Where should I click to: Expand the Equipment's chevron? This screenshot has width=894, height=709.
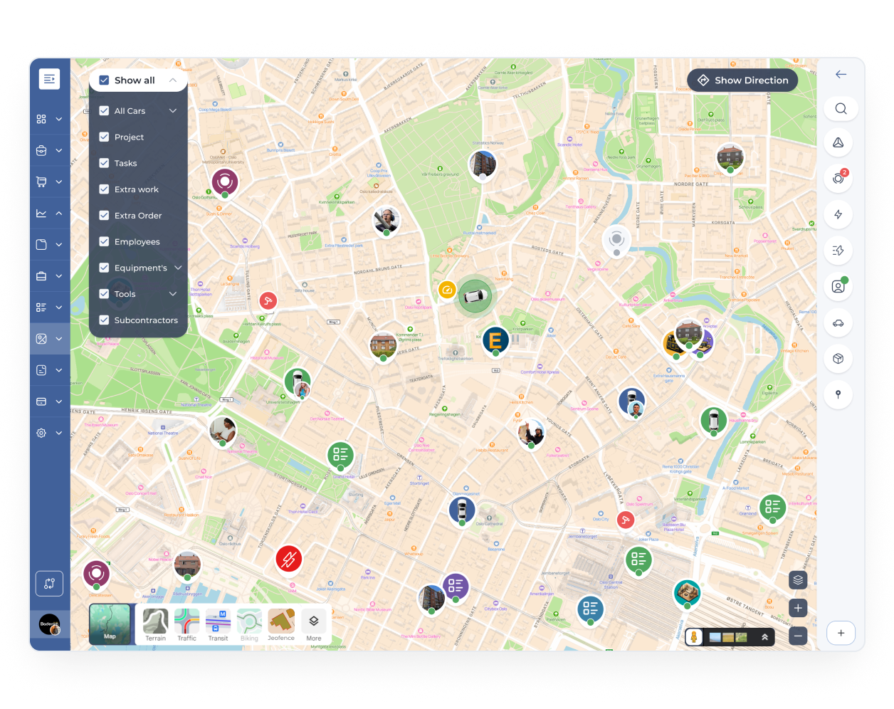point(178,268)
